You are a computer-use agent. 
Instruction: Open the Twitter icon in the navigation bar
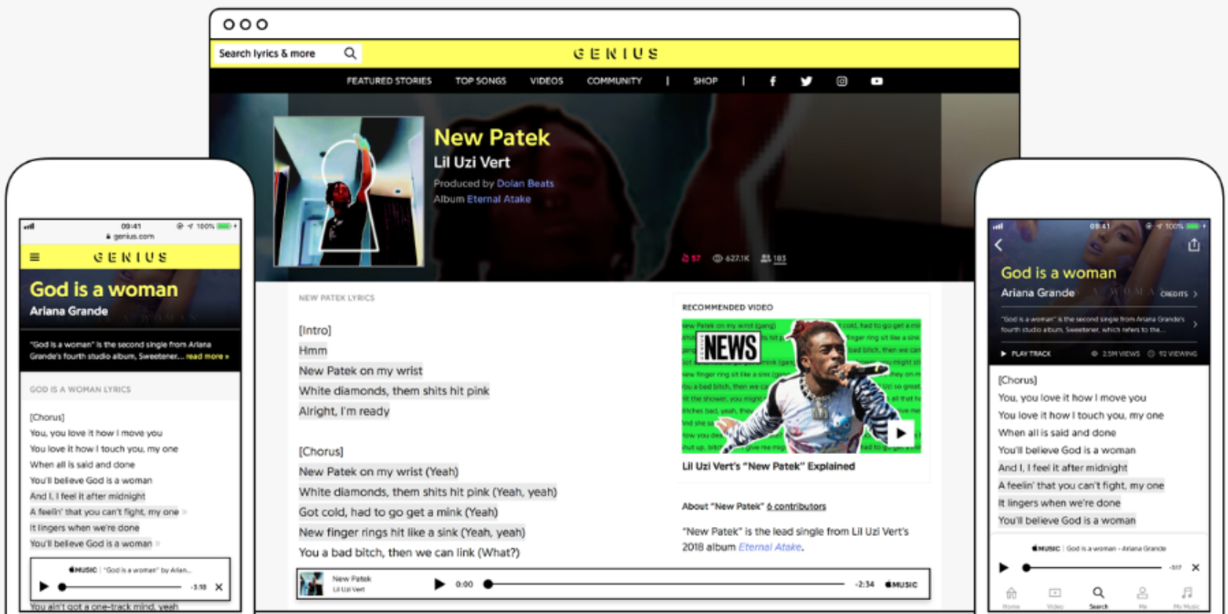806,81
